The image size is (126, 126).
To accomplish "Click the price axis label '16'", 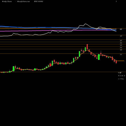I will (x=121, y=43).
